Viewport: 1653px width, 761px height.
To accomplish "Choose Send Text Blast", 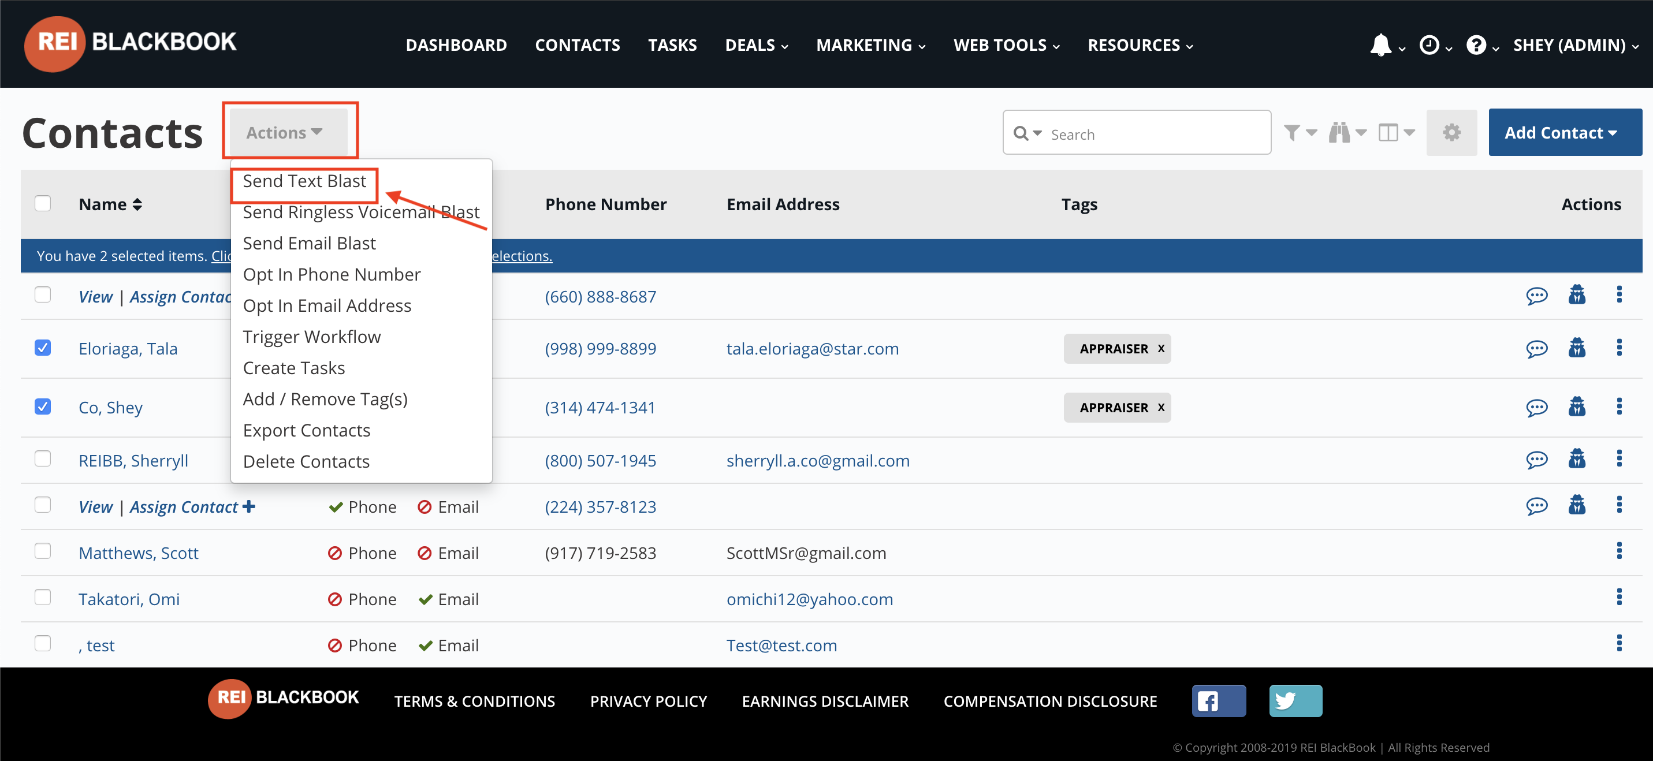I will (304, 181).
